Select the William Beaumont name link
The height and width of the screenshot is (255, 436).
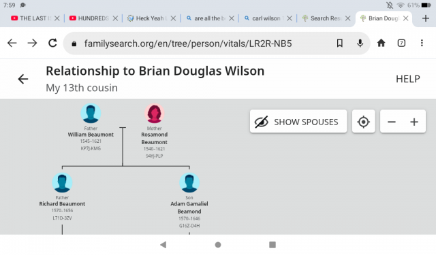[91, 135]
